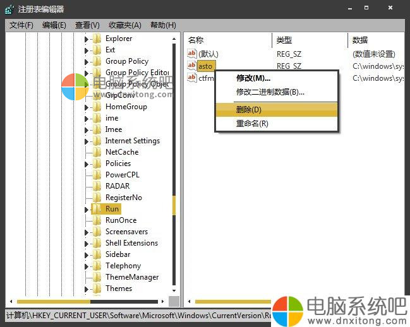Click the RADAR folder icon
Screen dimensions: 410x327
(x=97, y=186)
